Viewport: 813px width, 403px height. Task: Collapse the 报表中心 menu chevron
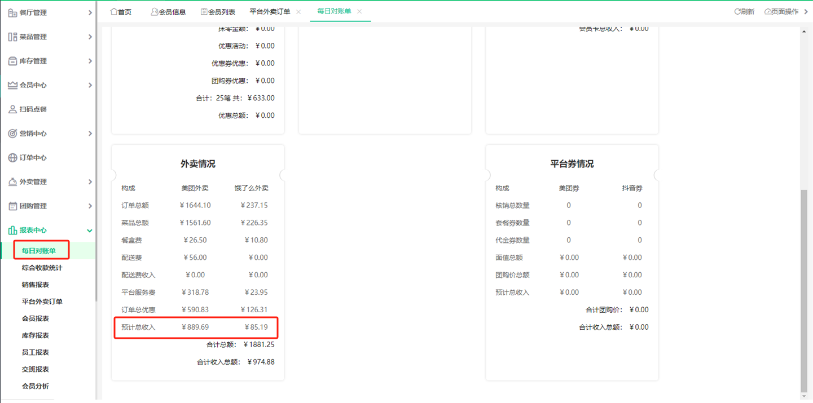click(89, 230)
